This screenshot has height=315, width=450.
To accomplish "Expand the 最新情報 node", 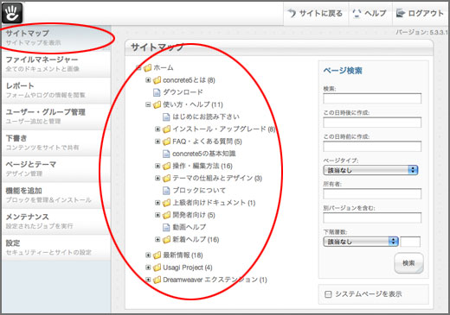I will click(148, 255).
